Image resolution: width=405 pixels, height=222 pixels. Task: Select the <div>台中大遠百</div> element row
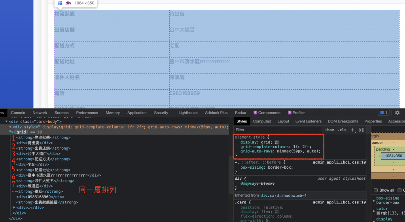point(38,154)
